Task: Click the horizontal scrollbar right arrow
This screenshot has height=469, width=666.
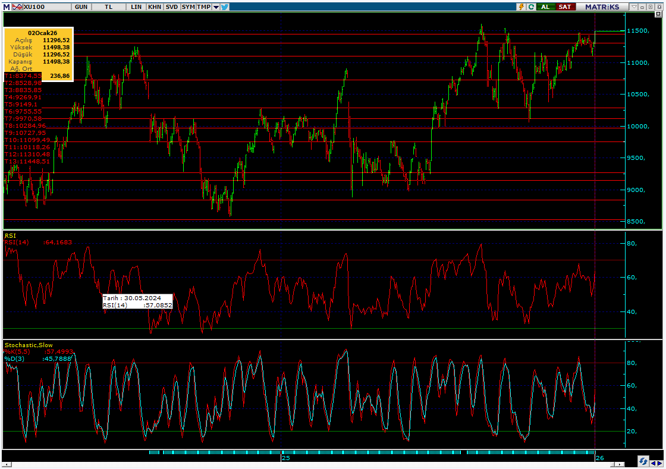Action: point(619,464)
